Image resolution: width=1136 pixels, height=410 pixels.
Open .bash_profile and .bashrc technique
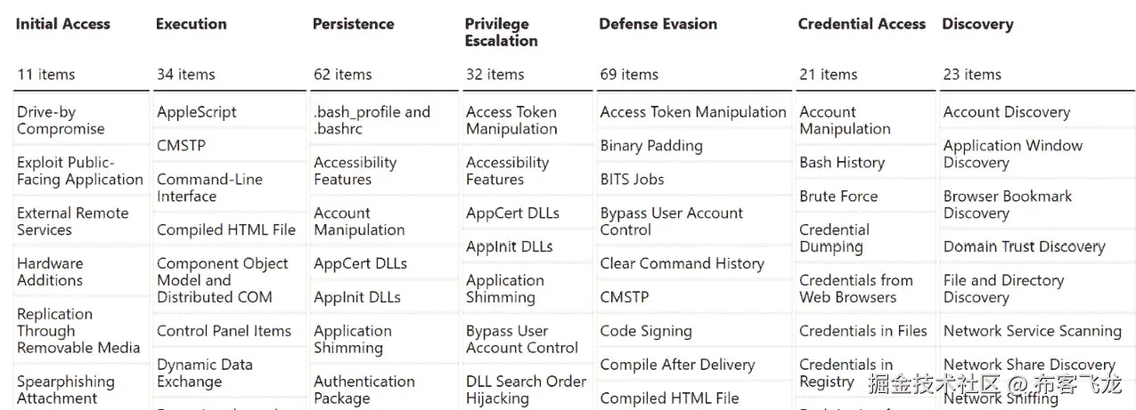372,120
